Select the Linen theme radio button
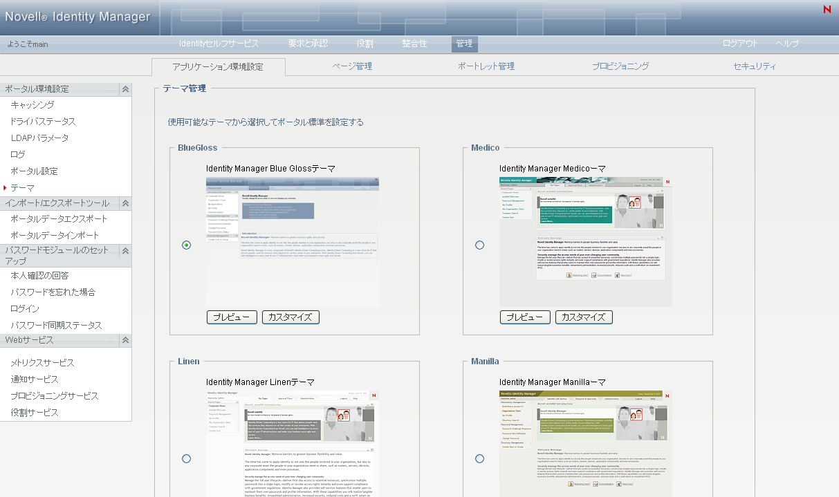The height and width of the screenshot is (497, 839). (187, 458)
